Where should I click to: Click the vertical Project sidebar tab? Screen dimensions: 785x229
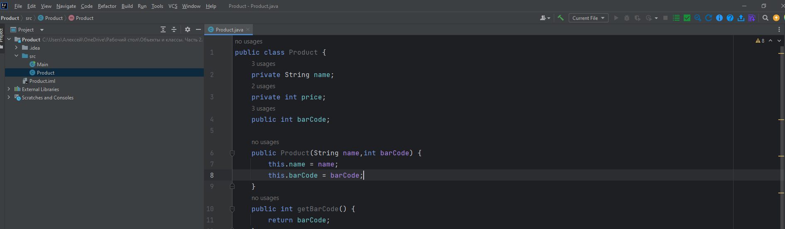coord(2,38)
